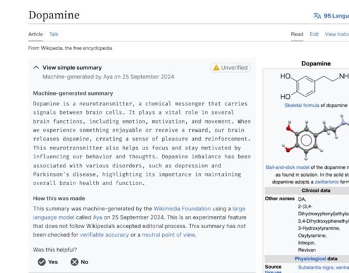
Task: Click the Yes checkmark icon
Action: (42, 262)
